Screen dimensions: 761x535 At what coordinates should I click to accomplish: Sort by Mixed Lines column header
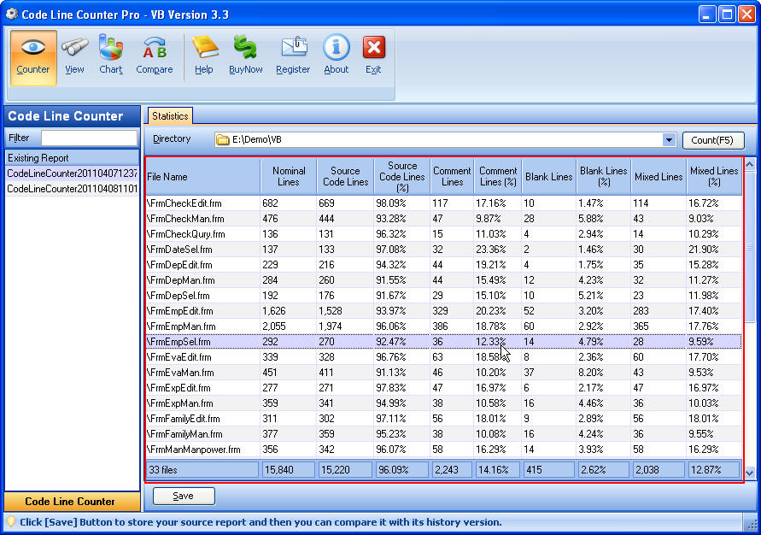pyautogui.click(x=659, y=177)
